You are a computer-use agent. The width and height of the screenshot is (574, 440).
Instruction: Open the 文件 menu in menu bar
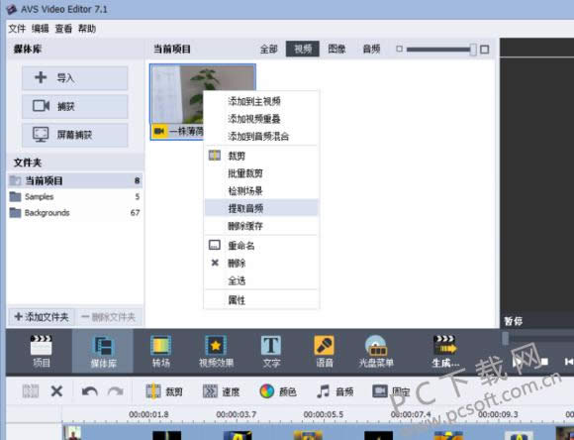(x=17, y=29)
